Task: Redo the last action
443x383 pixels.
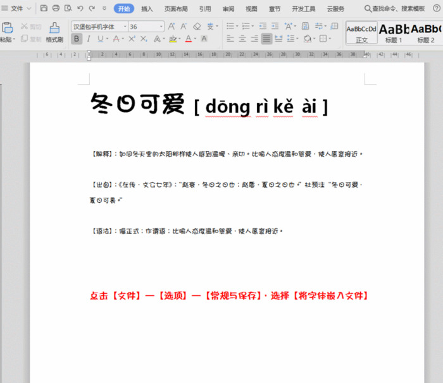Action: [x=92, y=8]
